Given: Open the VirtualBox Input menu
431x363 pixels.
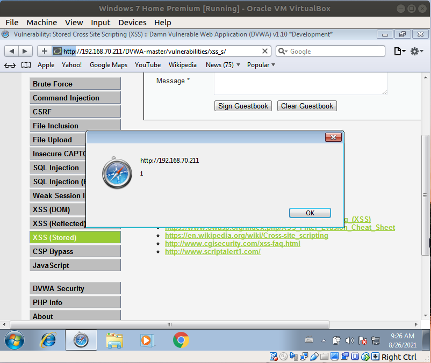Looking at the screenshot, I should click(100, 23).
